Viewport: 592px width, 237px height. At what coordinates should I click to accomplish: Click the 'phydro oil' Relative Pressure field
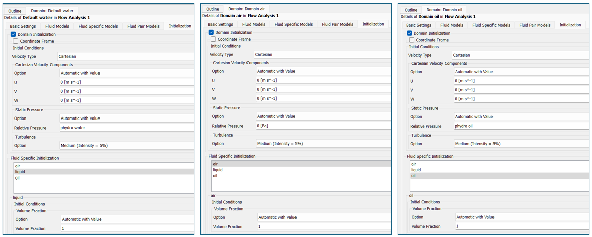[520, 127]
